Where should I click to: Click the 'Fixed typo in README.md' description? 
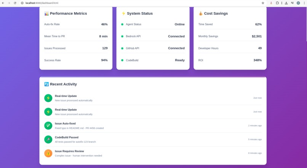click(x=79, y=128)
